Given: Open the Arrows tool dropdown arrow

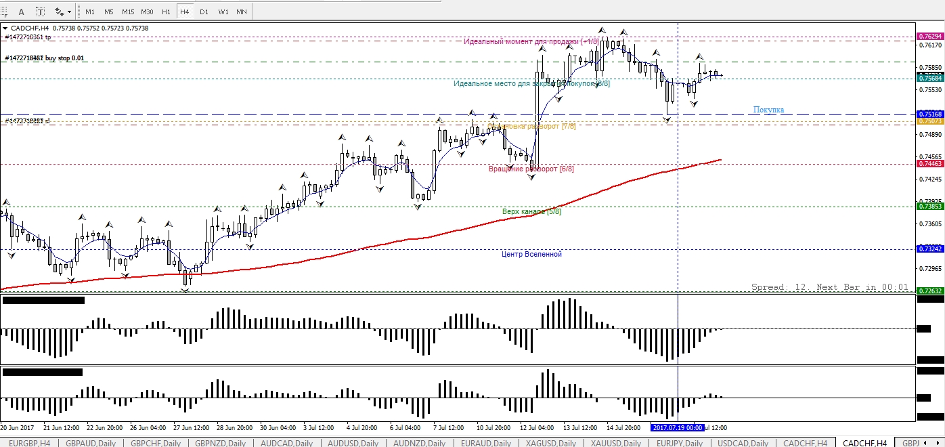Looking at the screenshot, I should [x=69, y=12].
